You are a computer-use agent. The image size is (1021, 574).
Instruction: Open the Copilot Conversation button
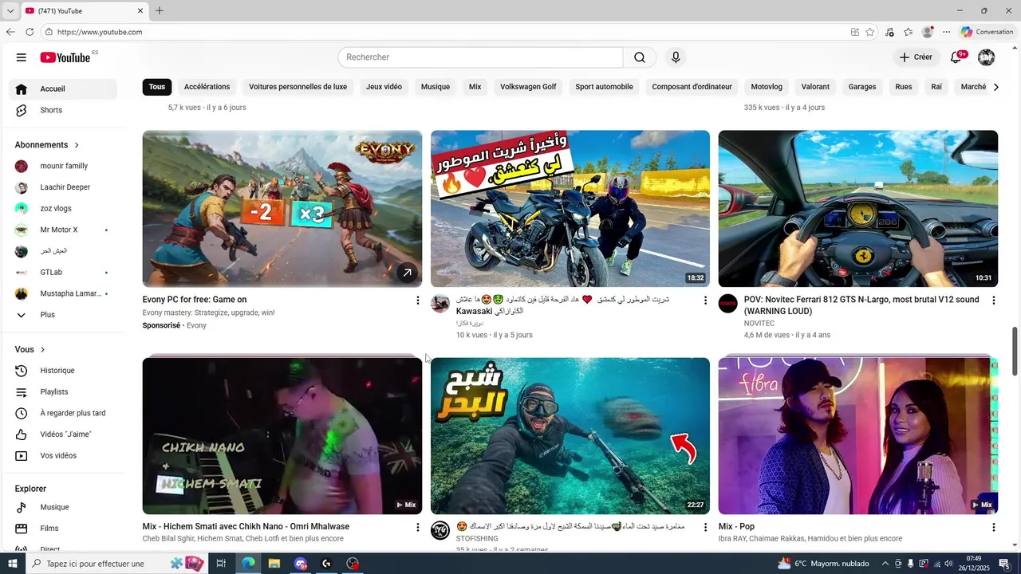click(987, 32)
